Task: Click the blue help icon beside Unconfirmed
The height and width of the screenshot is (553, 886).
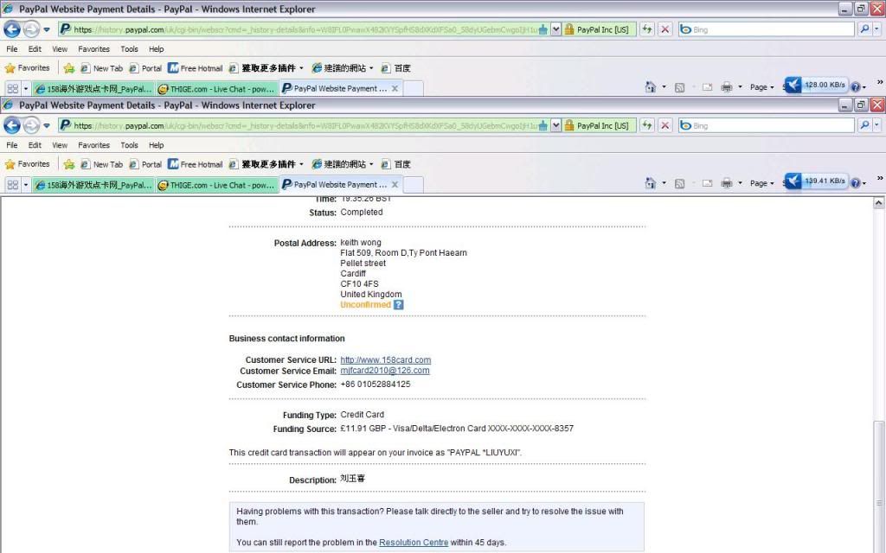Action: pos(398,305)
